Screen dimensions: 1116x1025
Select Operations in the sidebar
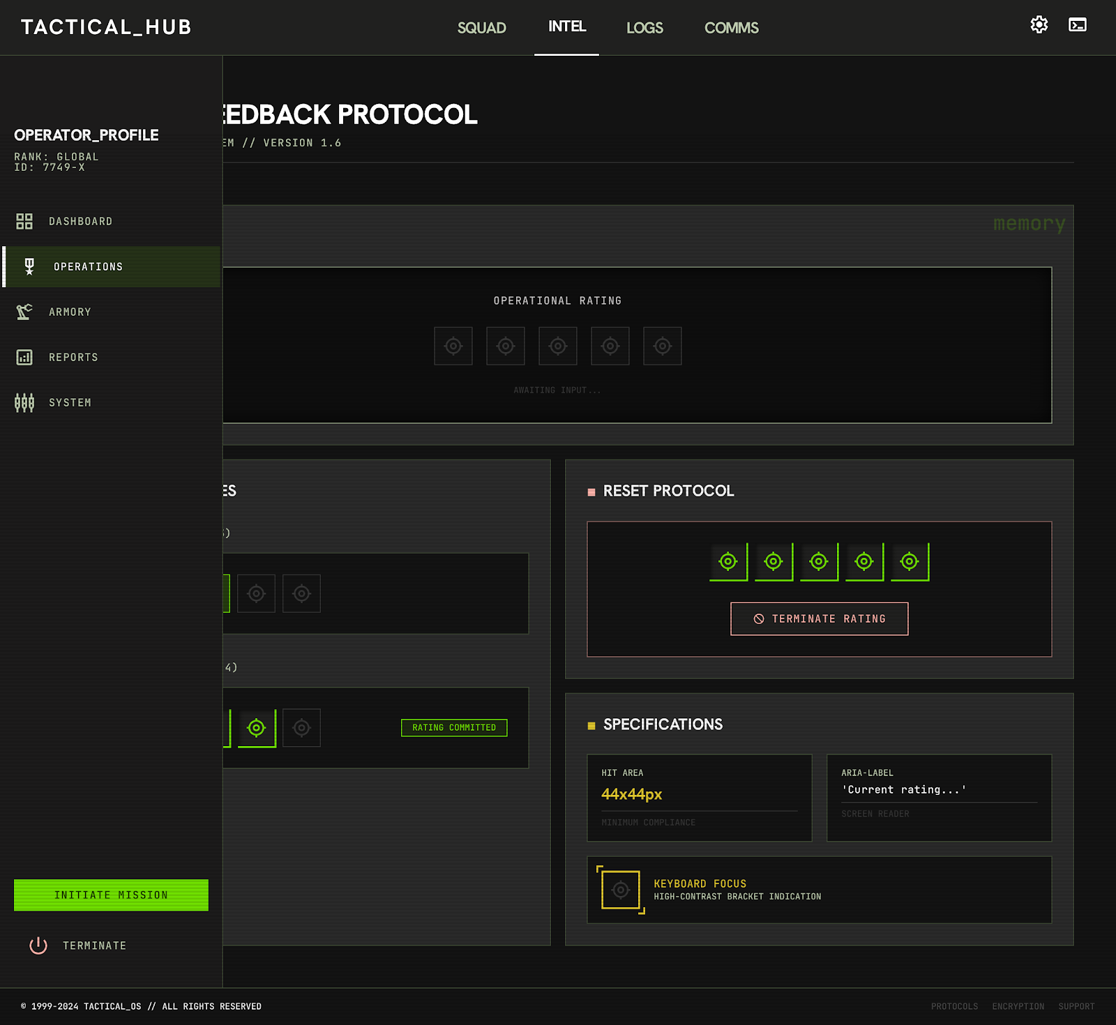[112, 266]
